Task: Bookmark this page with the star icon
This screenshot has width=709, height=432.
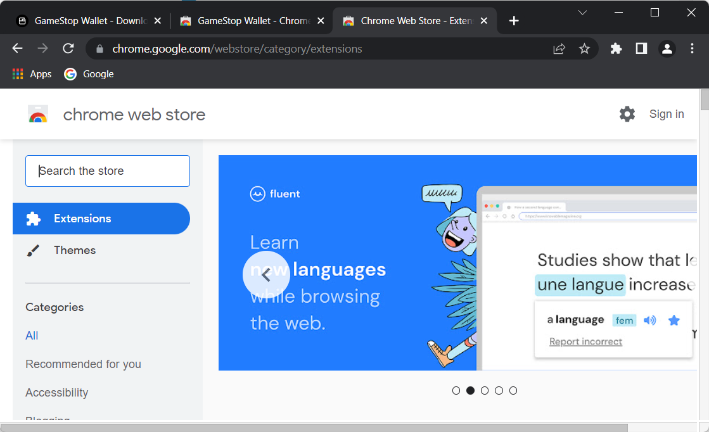Action: click(584, 48)
